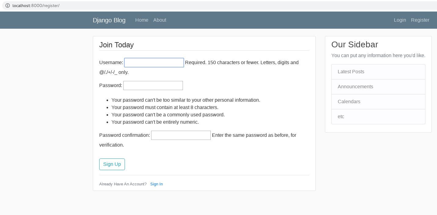Click the Password confirmation label

[x=124, y=135]
